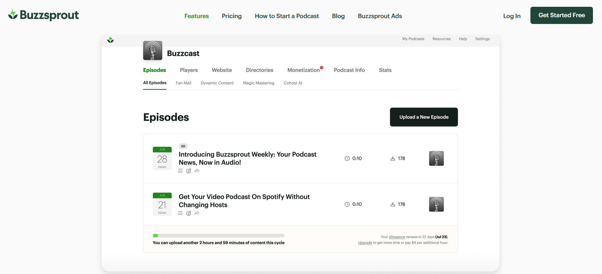This screenshot has height=274, width=602.
Task: Click the Log In link
Action: click(511, 16)
